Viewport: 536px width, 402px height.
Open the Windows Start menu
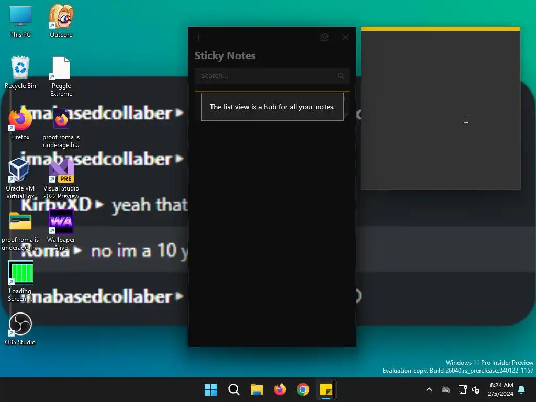pyautogui.click(x=210, y=389)
